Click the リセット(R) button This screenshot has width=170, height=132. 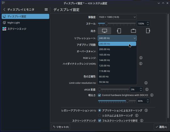point(61,127)
